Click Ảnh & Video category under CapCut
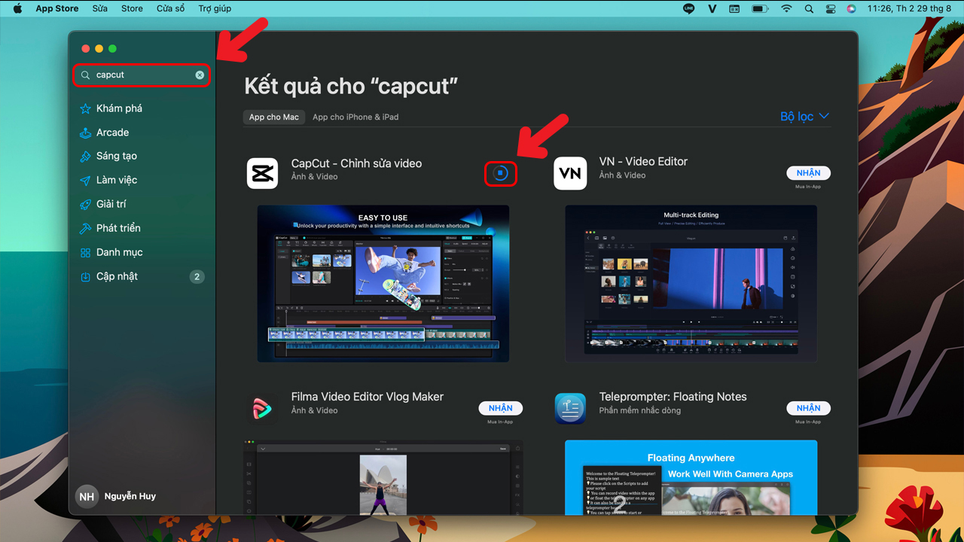The height and width of the screenshot is (542, 964). coord(314,177)
